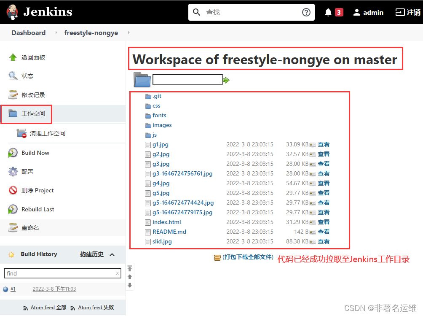Click the green go arrow beside path field

(226, 80)
